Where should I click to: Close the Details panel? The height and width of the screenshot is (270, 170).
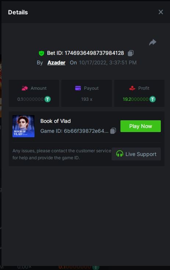pos(161,12)
